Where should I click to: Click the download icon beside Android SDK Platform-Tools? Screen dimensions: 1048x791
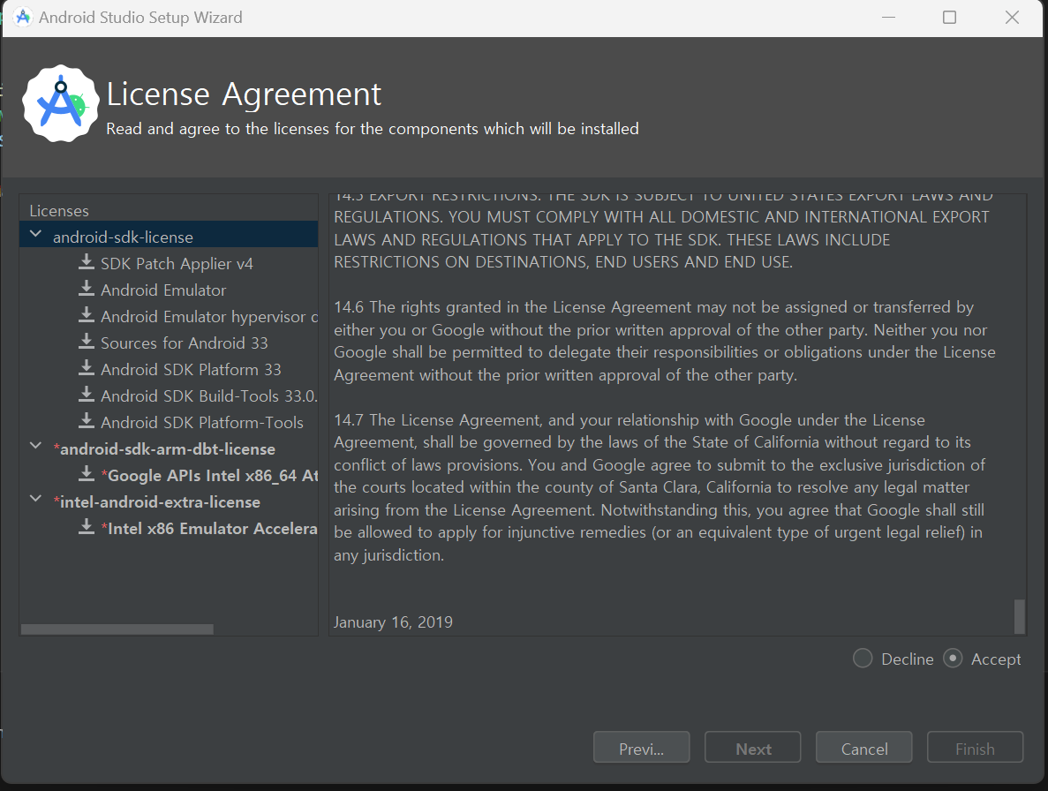(87, 422)
